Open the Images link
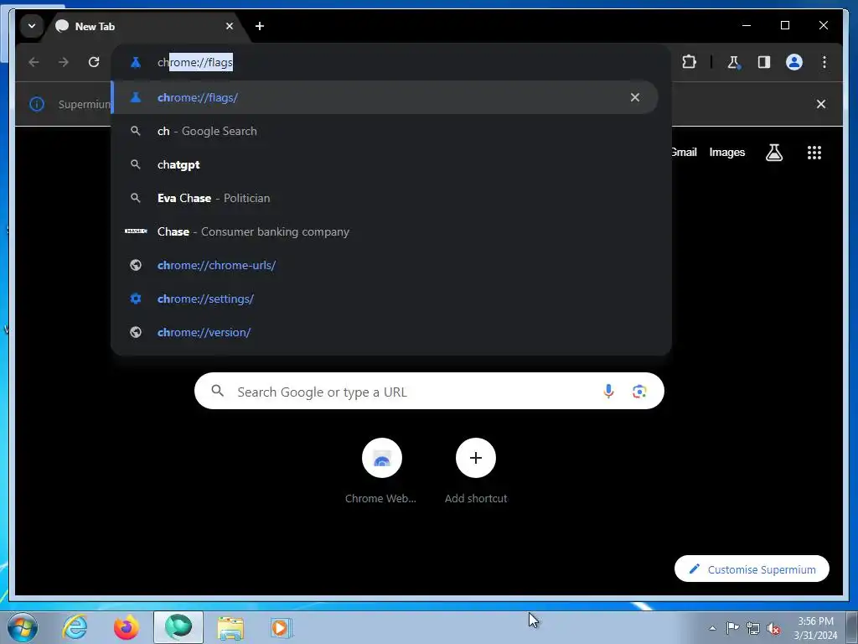 [726, 153]
